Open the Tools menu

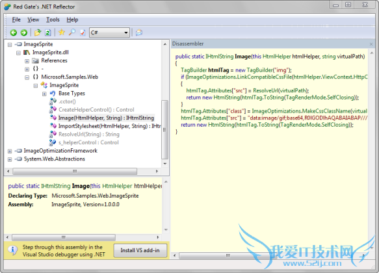53,19
